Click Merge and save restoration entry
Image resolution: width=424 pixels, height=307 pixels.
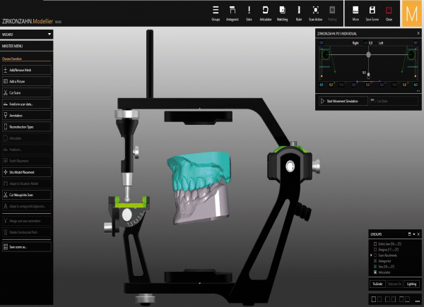click(27, 221)
